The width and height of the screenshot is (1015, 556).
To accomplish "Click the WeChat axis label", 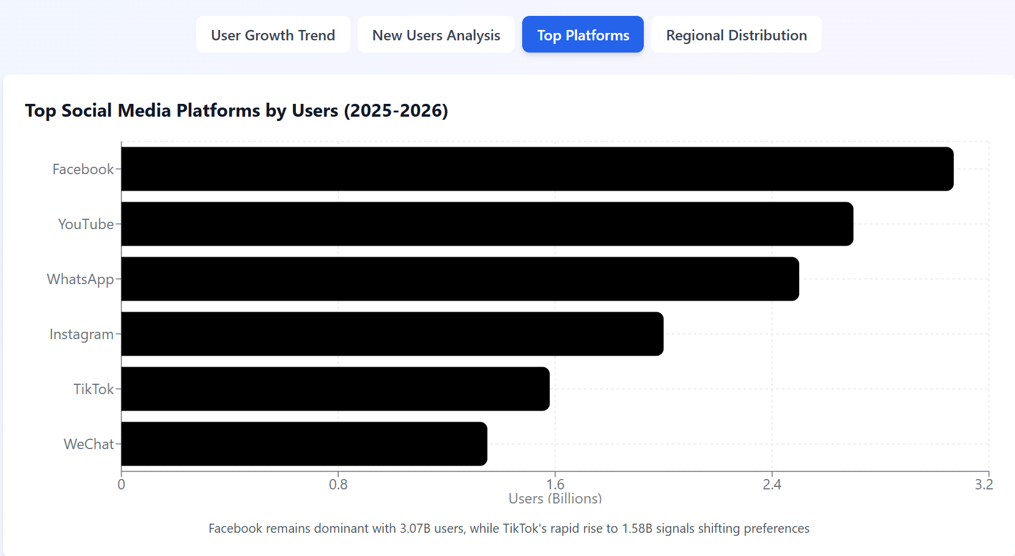I will click(x=89, y=444).
